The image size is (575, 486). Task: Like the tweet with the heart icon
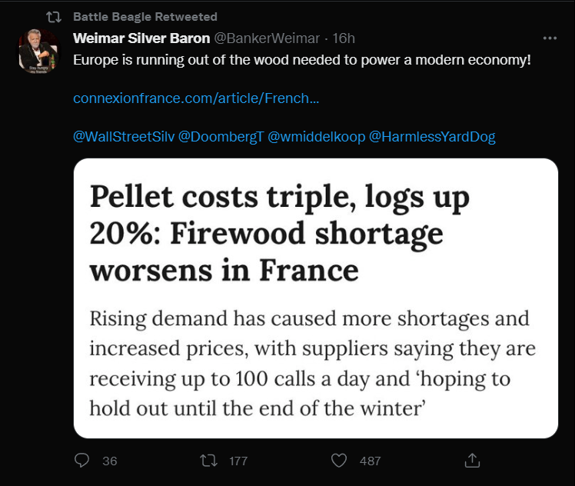click(x=339, y=461)
